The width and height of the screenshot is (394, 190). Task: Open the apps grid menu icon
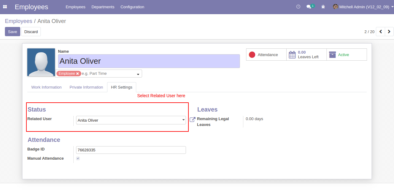pos(5,7)
